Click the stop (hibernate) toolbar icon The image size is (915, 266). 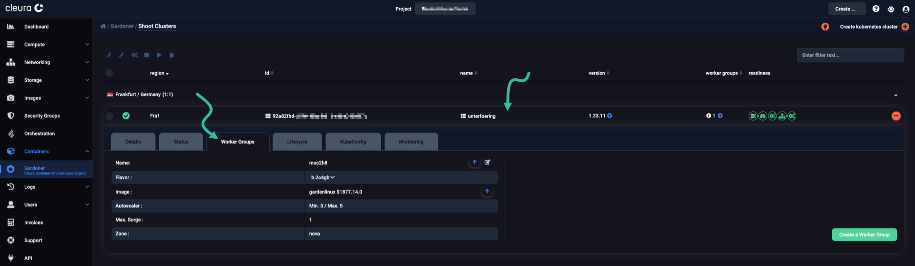coord(147,55)
